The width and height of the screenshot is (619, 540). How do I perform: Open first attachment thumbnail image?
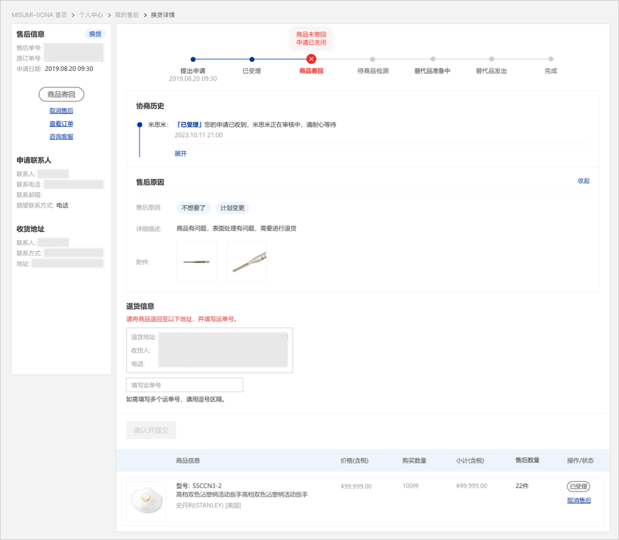pyautogui.click(x=197, y=262)
